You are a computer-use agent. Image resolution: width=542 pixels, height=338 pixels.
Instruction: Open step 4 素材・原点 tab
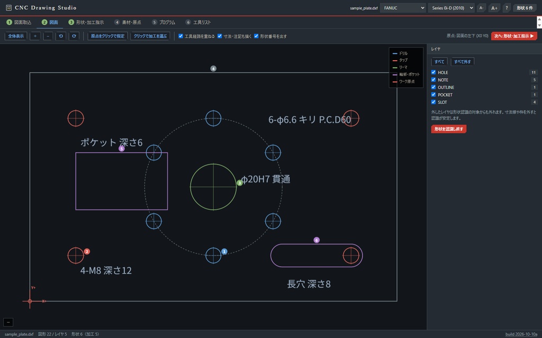click(128, 22)
